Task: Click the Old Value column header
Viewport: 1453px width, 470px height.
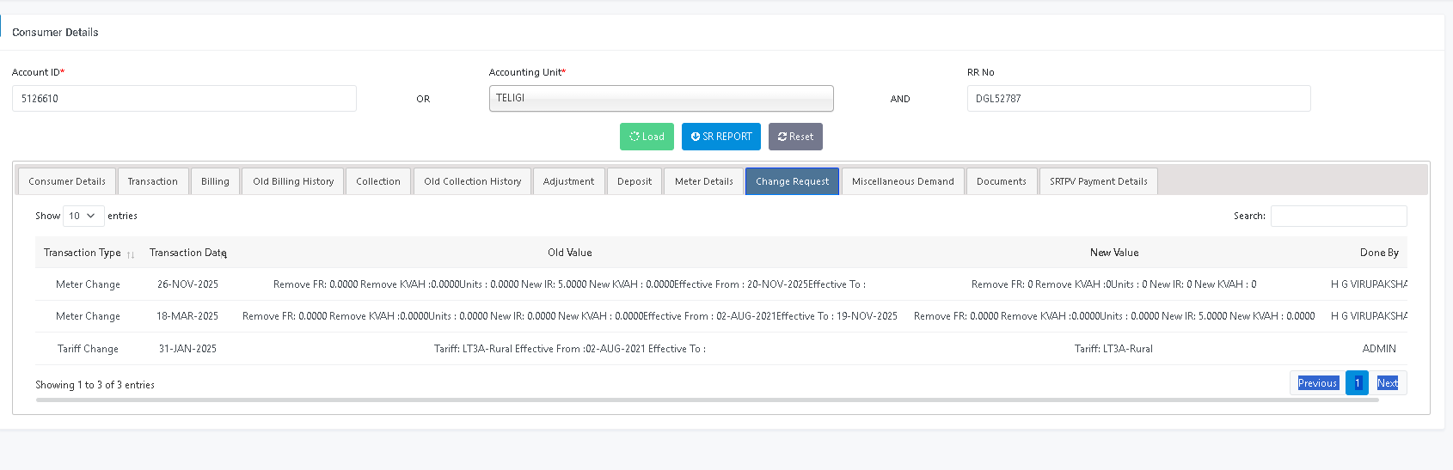Action: point(570,253)
